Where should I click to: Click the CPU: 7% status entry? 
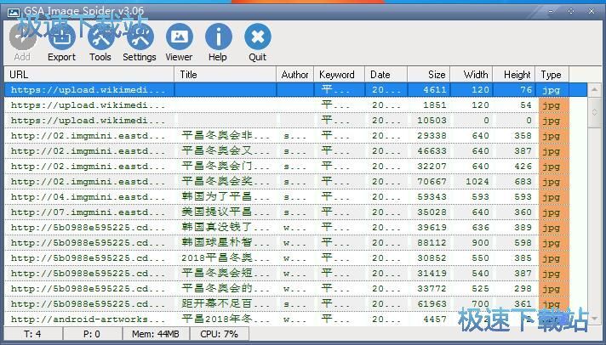(219, 334)
